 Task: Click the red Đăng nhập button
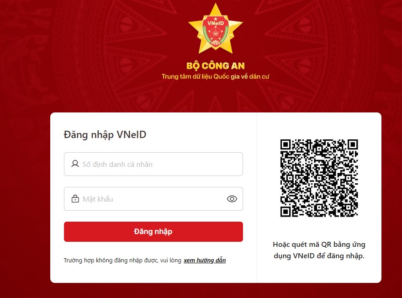pyautogui.click(x=153, y=232)
